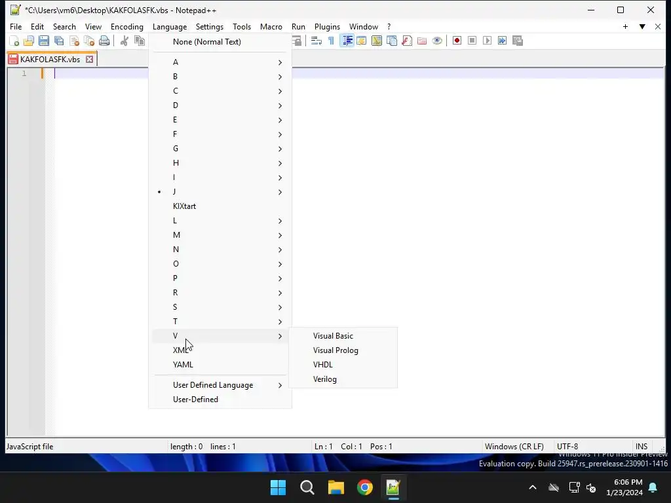Expand the L languages submenu
This screenshot has width=671, height=503.
(220, 221)
